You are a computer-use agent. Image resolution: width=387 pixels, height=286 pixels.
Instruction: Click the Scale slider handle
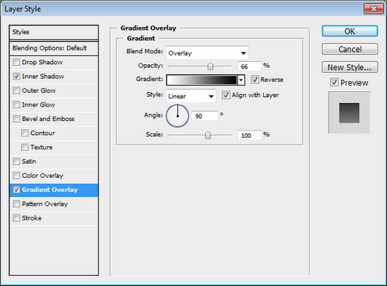(x=208, y=135)
